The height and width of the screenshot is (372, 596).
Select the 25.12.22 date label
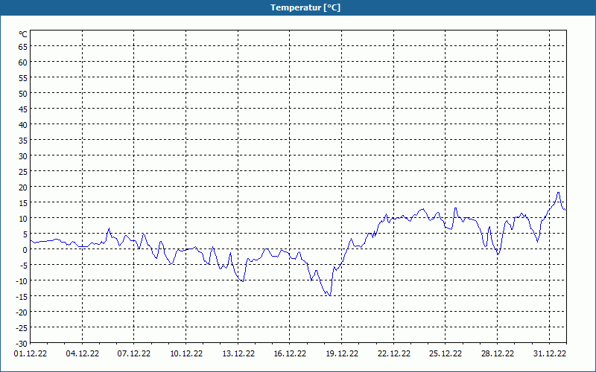[x=445, y=353]
